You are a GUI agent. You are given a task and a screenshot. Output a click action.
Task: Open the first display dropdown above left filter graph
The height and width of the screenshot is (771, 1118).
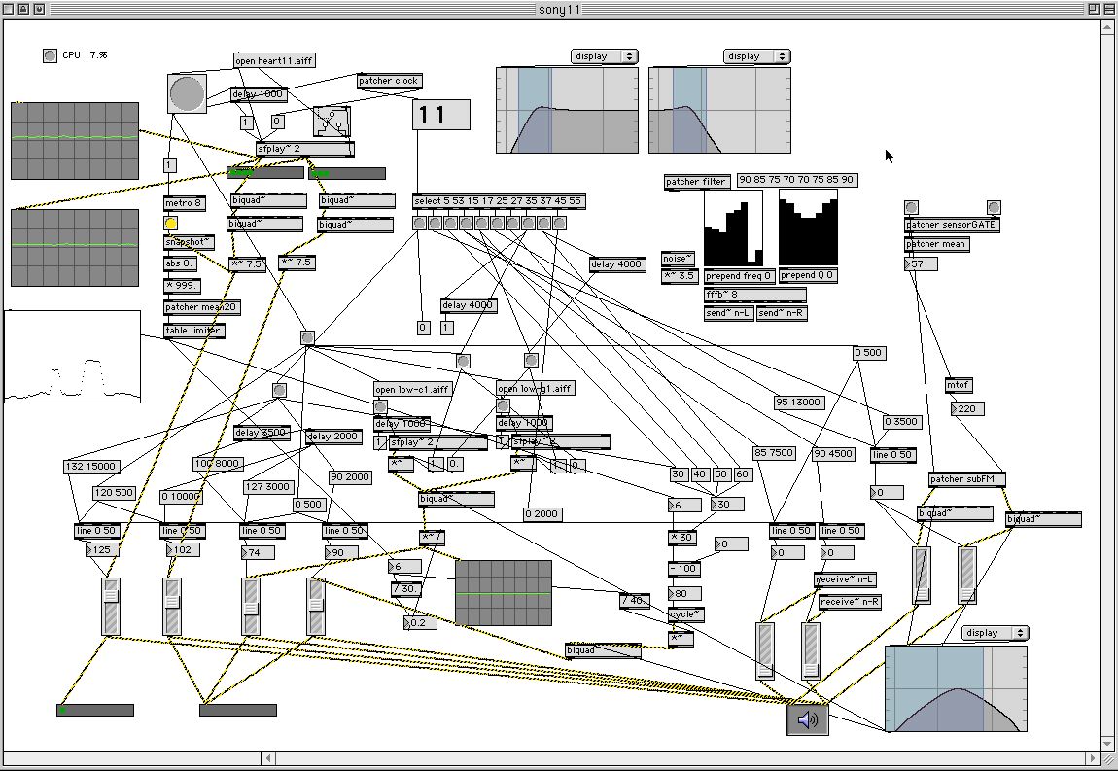click(x=605, y=56)
